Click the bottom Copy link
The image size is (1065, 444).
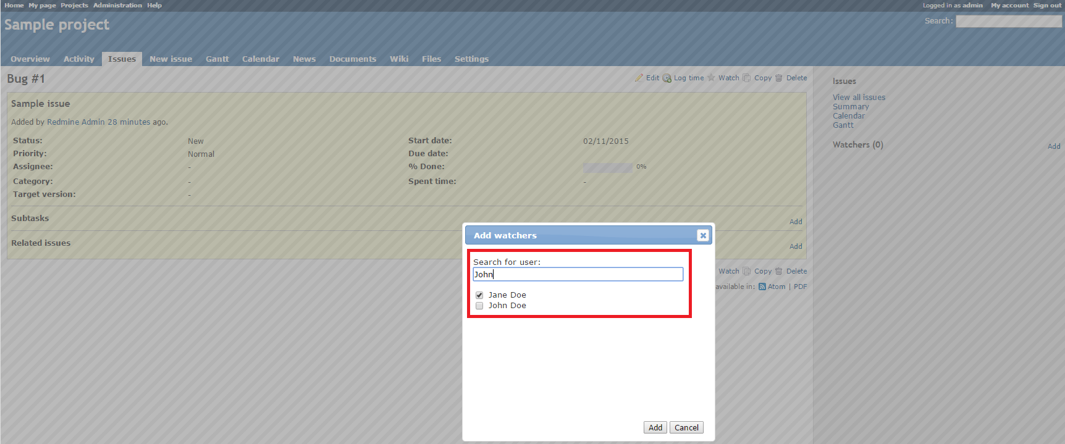pyautogui.click(x=763, y=271)
